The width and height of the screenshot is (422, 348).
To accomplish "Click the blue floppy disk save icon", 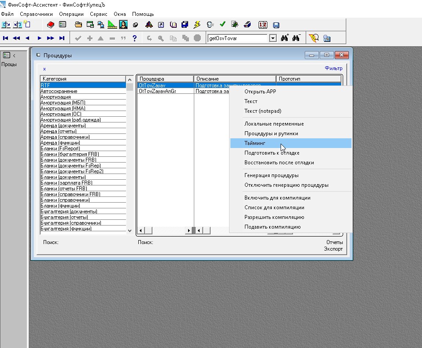I will click(276, 25).
